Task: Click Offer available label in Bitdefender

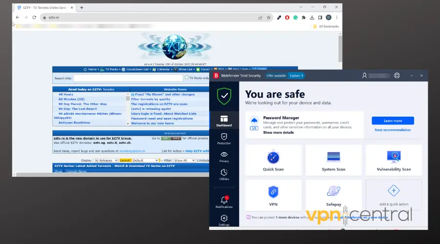Action: point(276,76)
